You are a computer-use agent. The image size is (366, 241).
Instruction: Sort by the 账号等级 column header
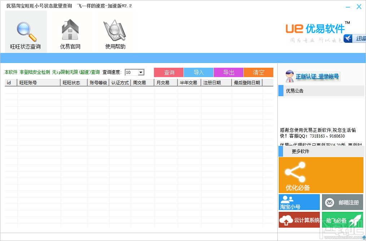98,82
